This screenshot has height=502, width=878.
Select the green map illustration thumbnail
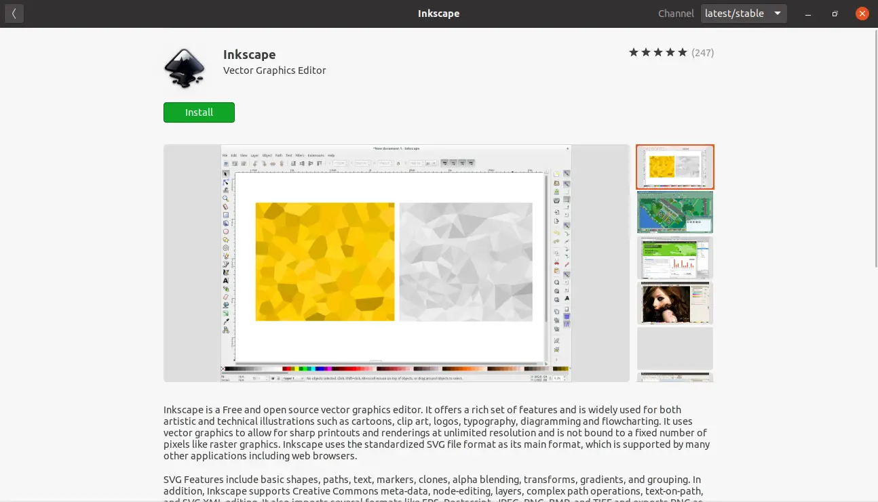click(x=675, y=212)
